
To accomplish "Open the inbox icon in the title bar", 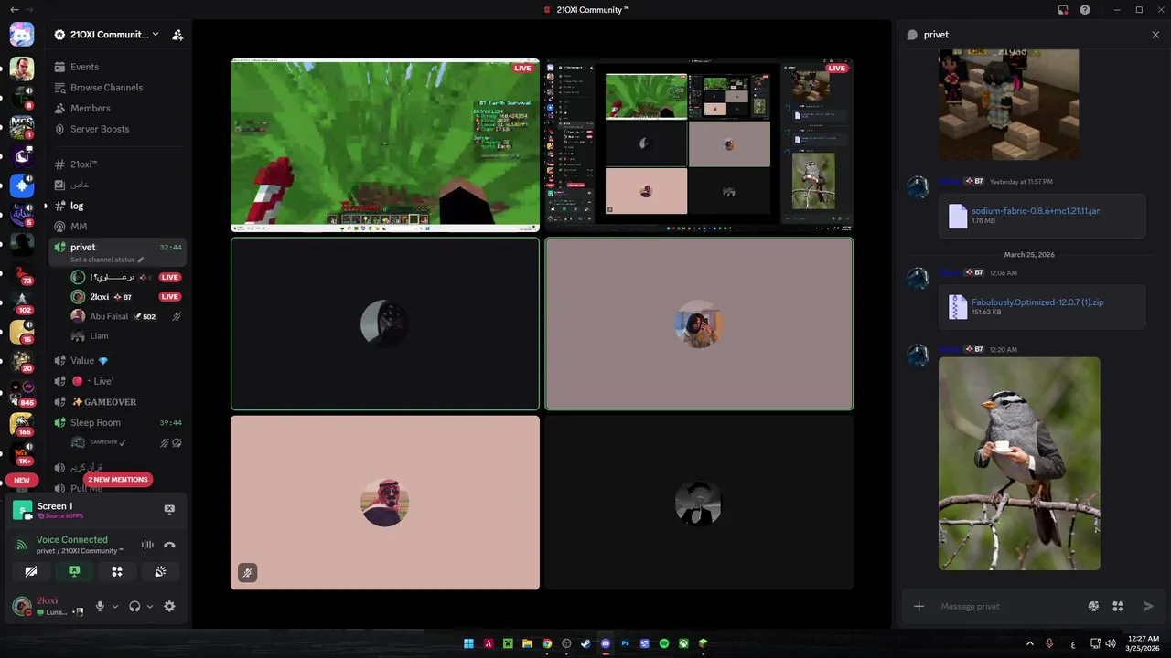I will [1063, 10].
